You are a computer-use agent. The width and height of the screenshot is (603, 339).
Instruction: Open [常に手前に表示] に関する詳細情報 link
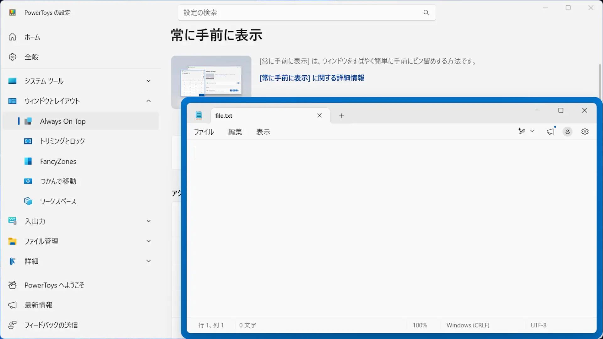tap(312, 78)
